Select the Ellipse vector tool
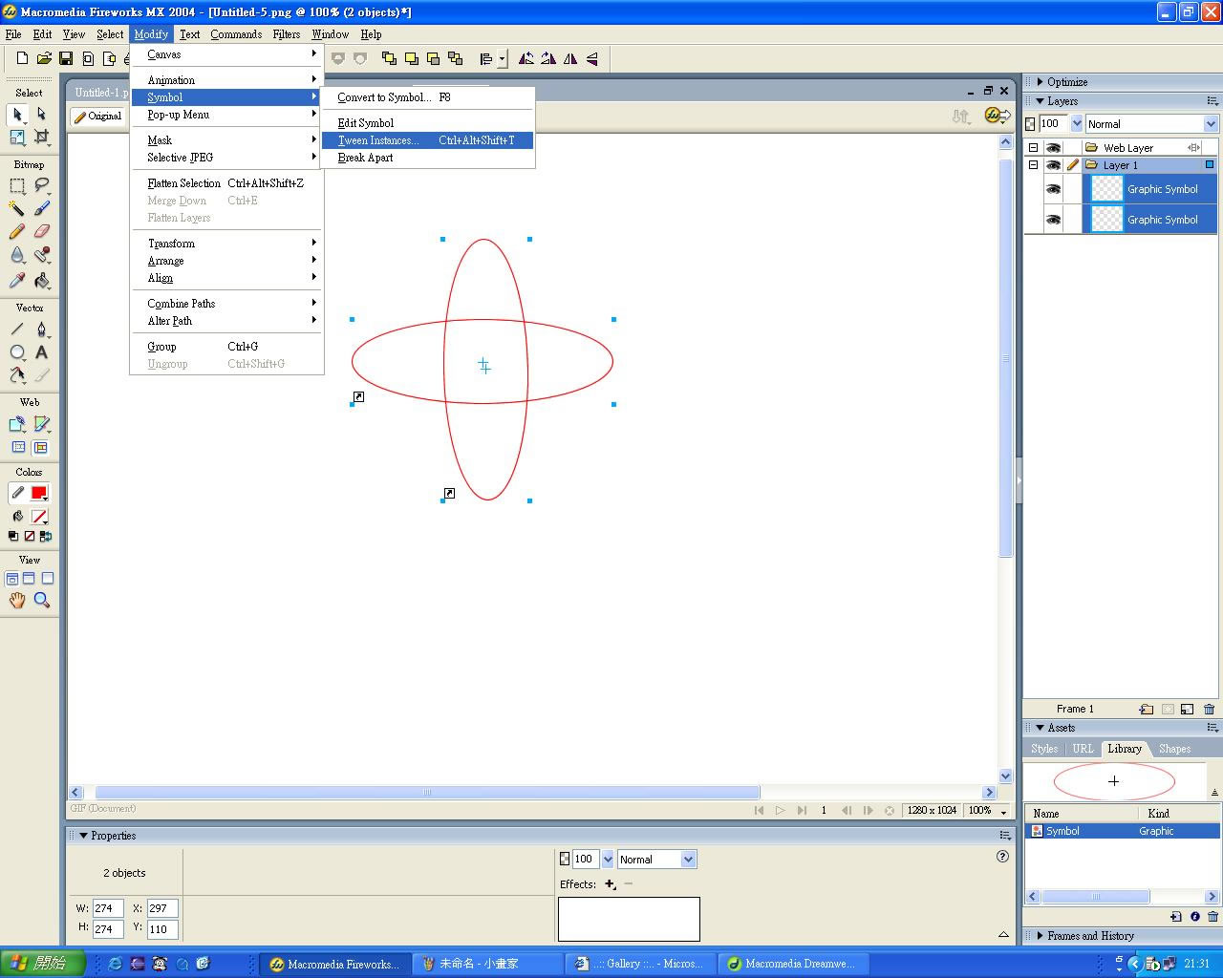1223x978 pixels. [x=17, y=352]
